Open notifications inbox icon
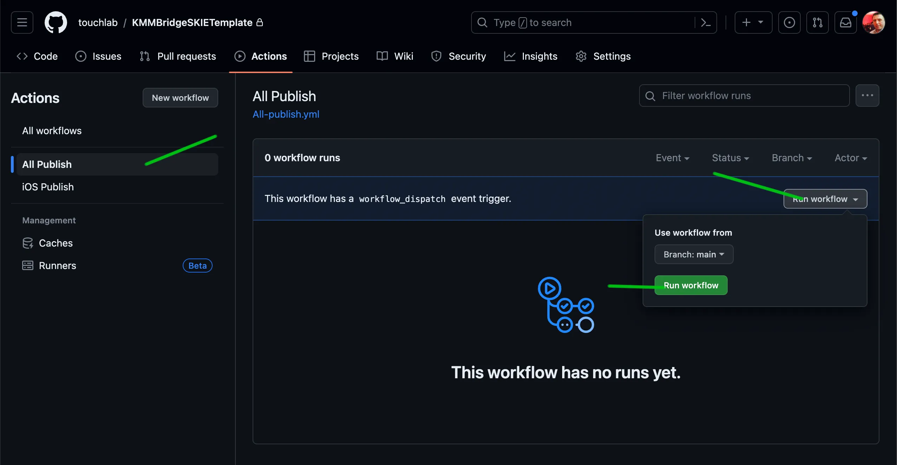Viewport: 897px width, 465px height. click(845, 22)
